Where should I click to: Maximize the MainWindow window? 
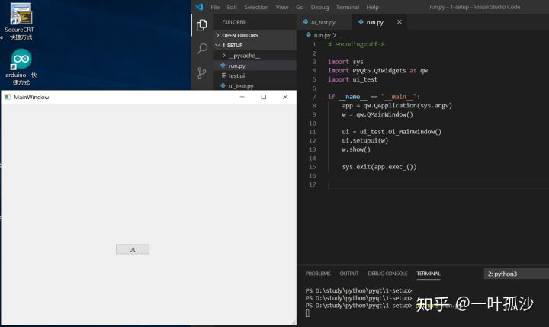264,97
